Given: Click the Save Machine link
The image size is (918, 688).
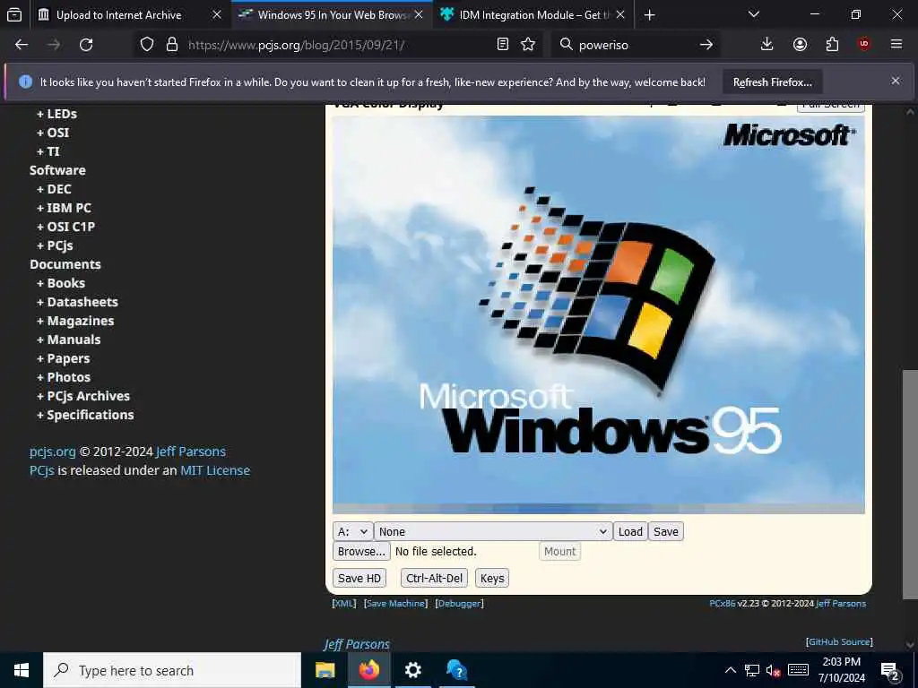Looking at the screenshot, I should click(395, 603).
